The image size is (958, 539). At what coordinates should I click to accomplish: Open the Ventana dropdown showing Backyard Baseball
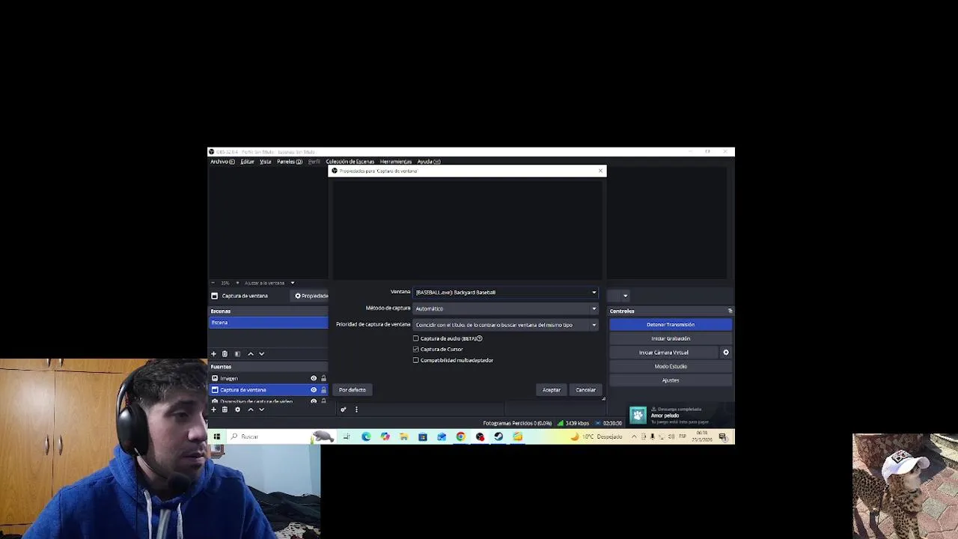(506, 292)
